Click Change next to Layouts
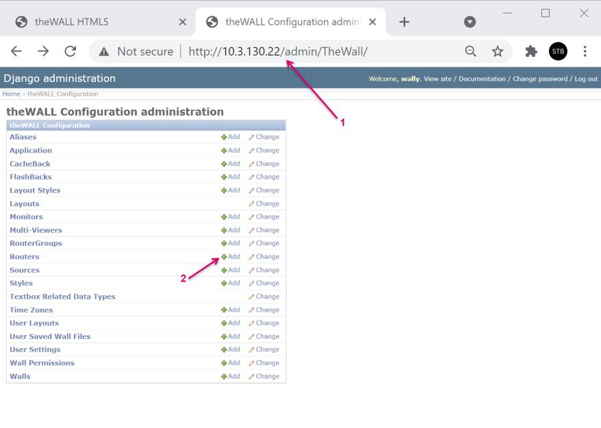601x428 pixels. pos(264,204)
